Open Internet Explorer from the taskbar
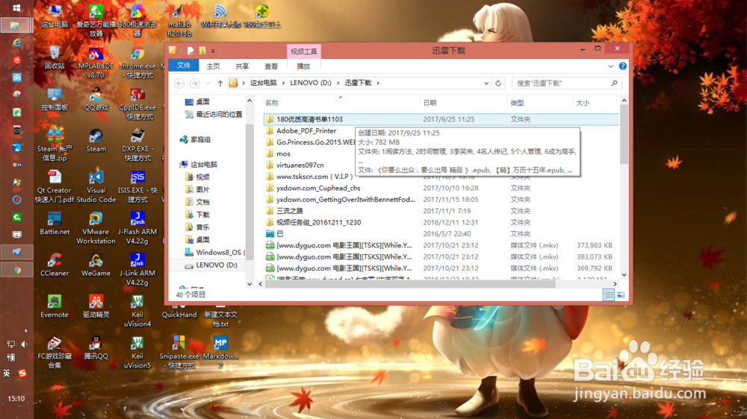This screenshot has width=747, height=419. 16,42
